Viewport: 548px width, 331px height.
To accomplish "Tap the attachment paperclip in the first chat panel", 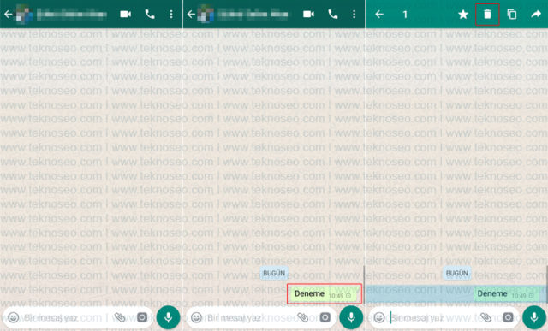I will [120, 317].
